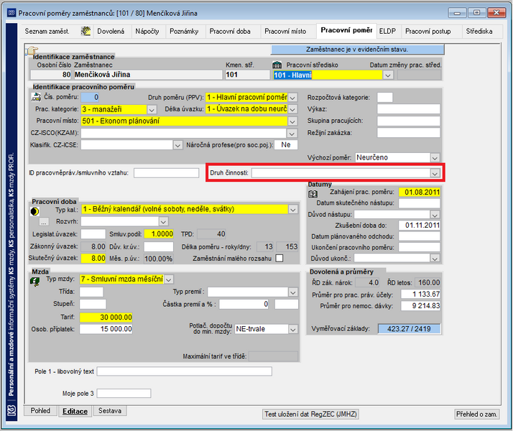Click the Pohled button
This screenshot has height=431, width=513.
coord(40,411)
